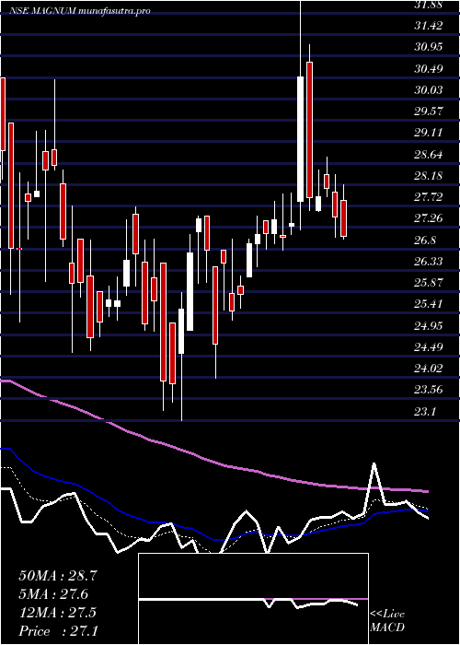
Task: Click the 'Price : 27.1' readout
Action: pos(58,631)
